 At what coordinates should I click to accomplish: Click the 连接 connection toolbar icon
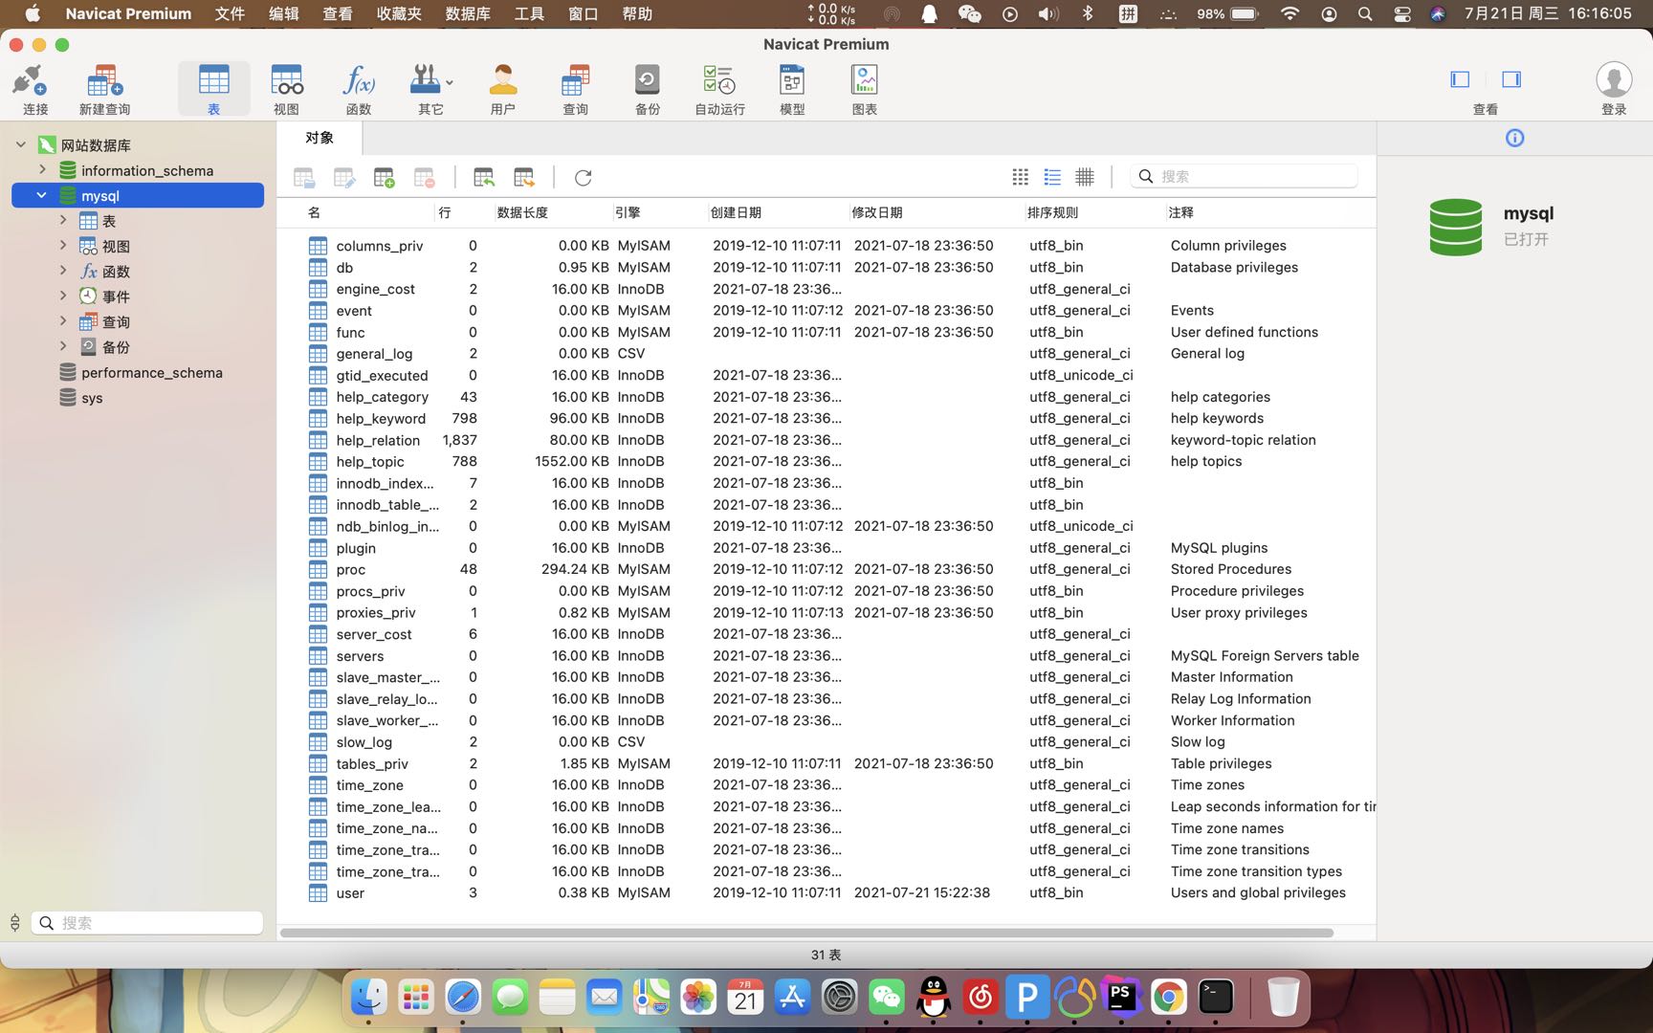[34, 89]
